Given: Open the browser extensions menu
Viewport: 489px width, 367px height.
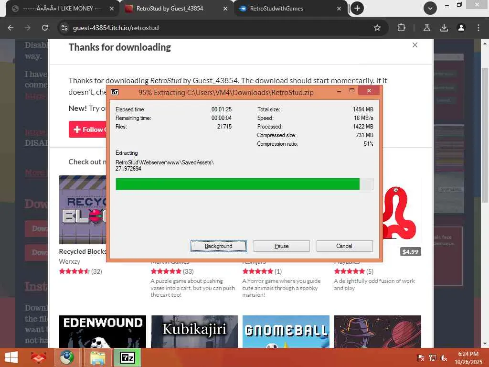Looking at the screenshot, I should [x=401, y=28].
